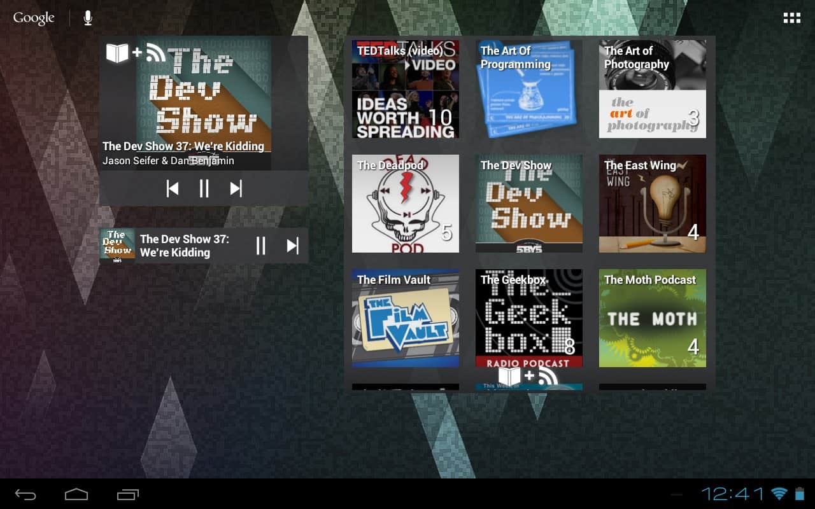
Task: Tap the Wi-Fi status icon
Action: coord(779,494)
